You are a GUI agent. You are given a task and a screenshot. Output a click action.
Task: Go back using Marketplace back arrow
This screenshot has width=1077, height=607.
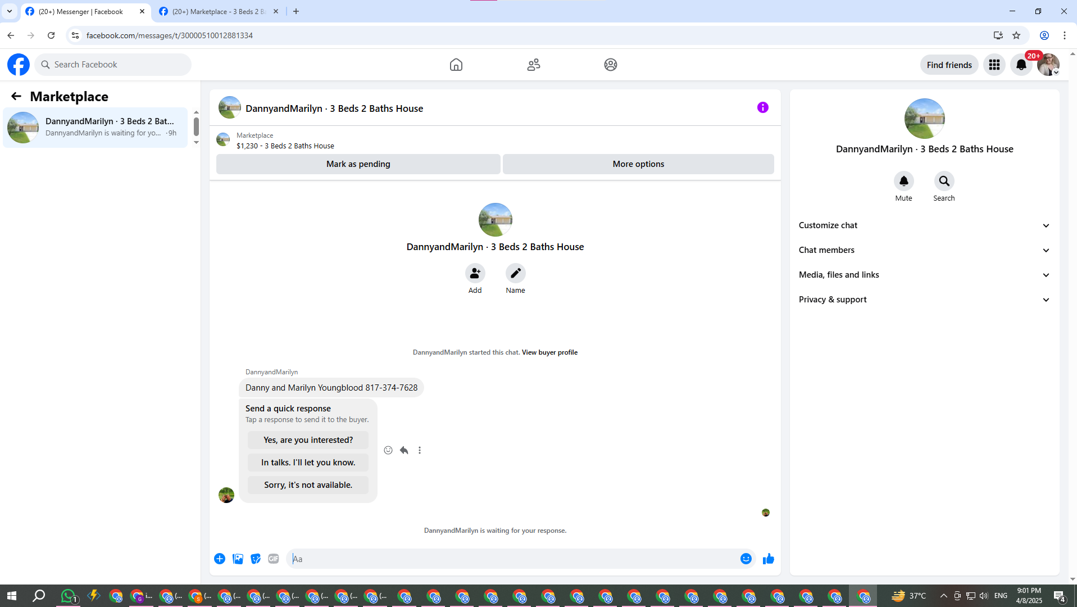click(x=16, y=97)
